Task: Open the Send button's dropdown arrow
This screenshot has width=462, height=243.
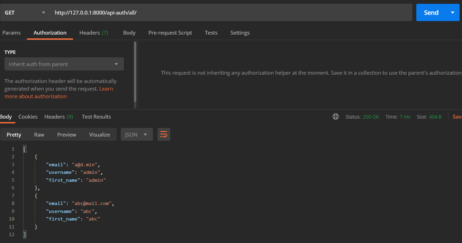Action: [453, 12]
